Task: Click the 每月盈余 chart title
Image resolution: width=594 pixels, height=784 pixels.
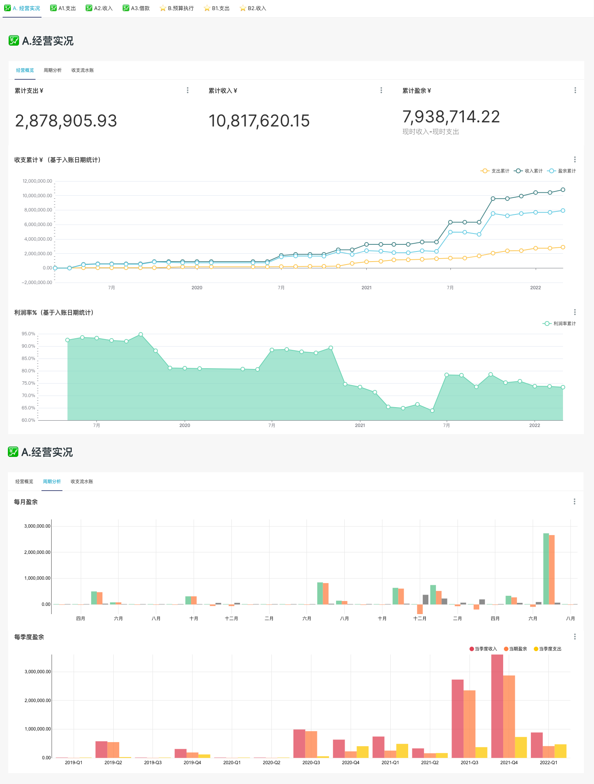Action: coord(26,502)
